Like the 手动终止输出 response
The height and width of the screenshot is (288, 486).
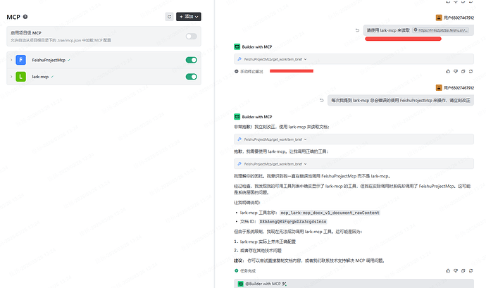pyautogui.click(x=448, y=71)
